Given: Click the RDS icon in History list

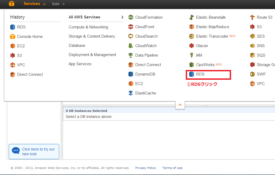Looking at the screenshot, I should tap(13, 27).
